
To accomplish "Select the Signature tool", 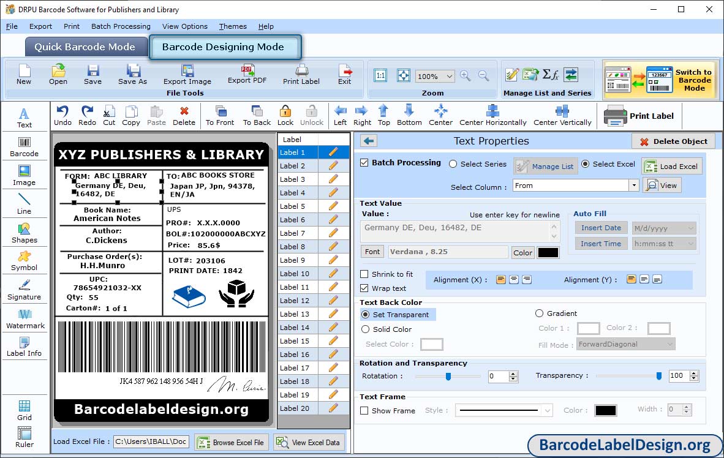I will tap(24, 290).
